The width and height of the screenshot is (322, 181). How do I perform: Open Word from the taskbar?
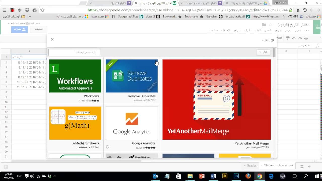point(213,176)
